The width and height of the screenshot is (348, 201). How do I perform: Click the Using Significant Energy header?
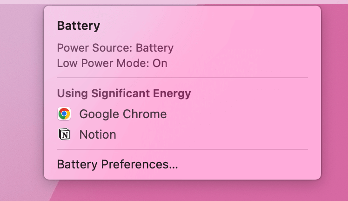pyautogui.click(x=124, y=94)
